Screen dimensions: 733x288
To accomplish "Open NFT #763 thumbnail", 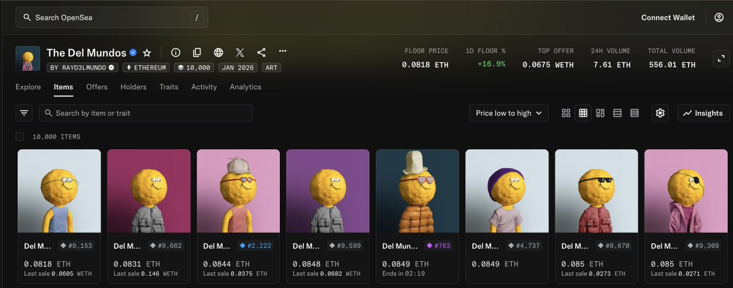I will pos(417,191).
